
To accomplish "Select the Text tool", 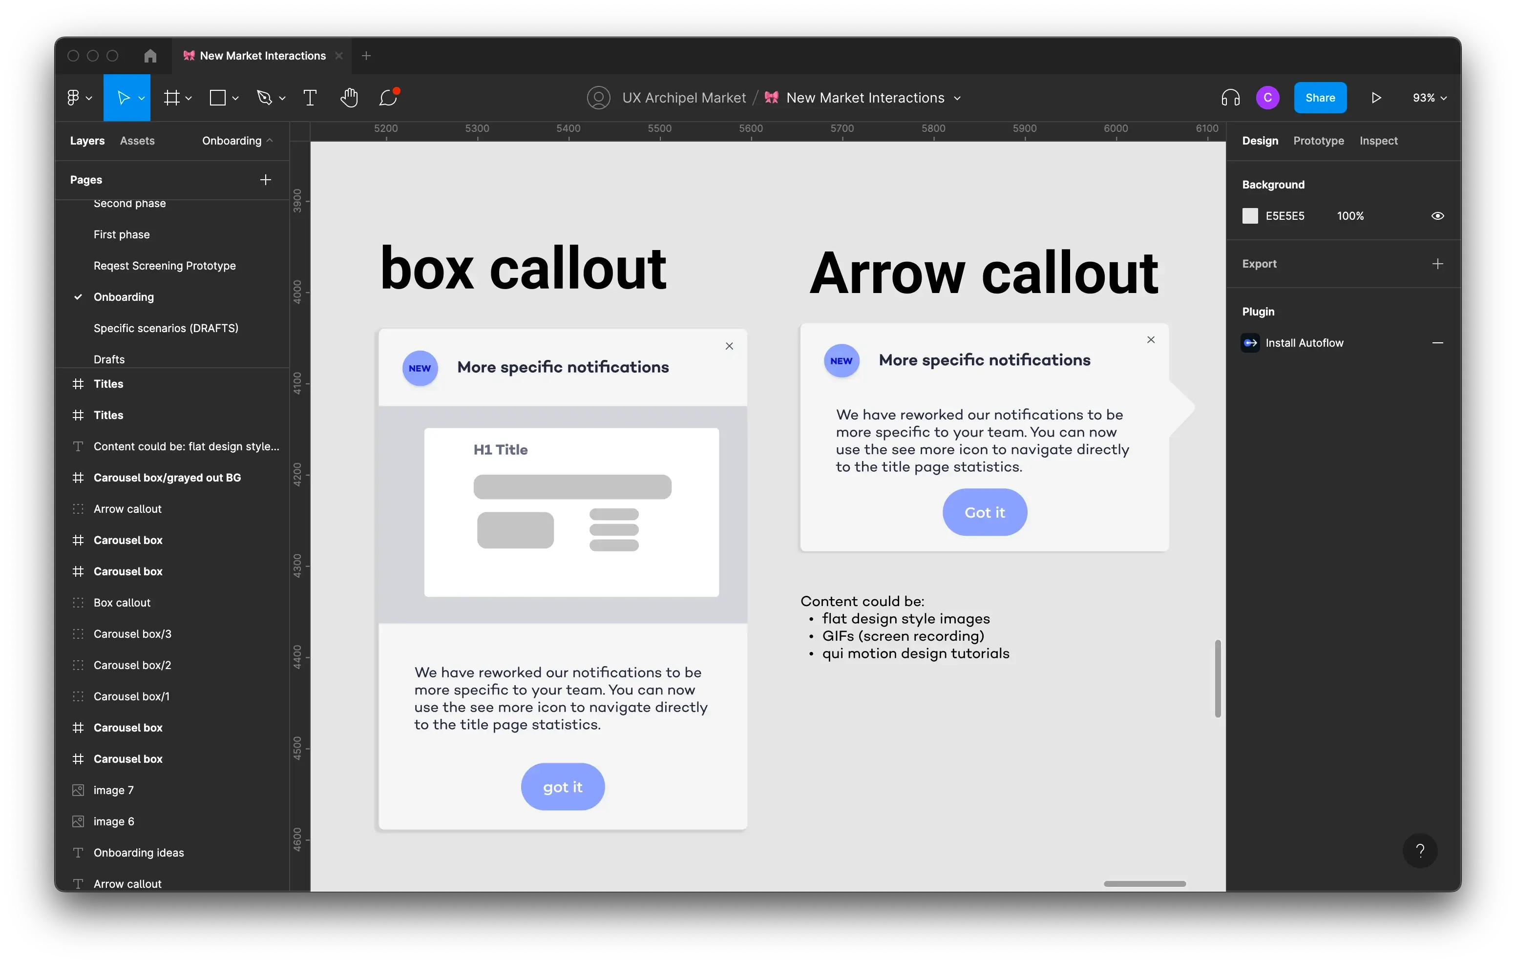I will 310,98.
